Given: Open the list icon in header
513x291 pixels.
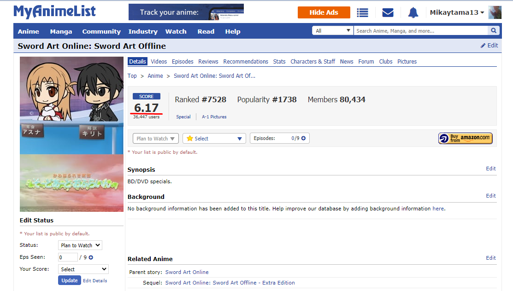Looking at the screenshot, I should click(363, 12).
